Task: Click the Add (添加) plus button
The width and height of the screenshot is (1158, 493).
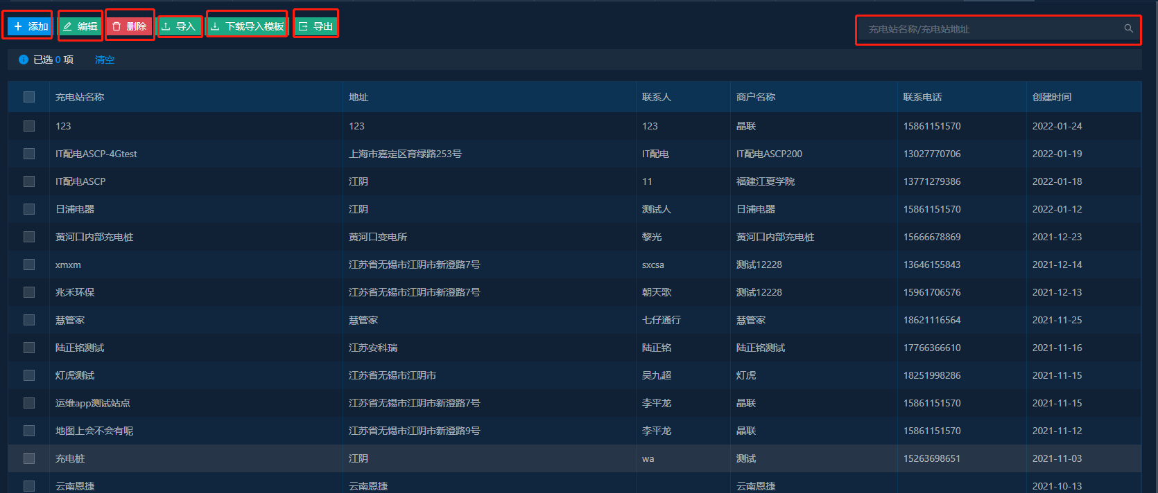Action: coord(31,26)
